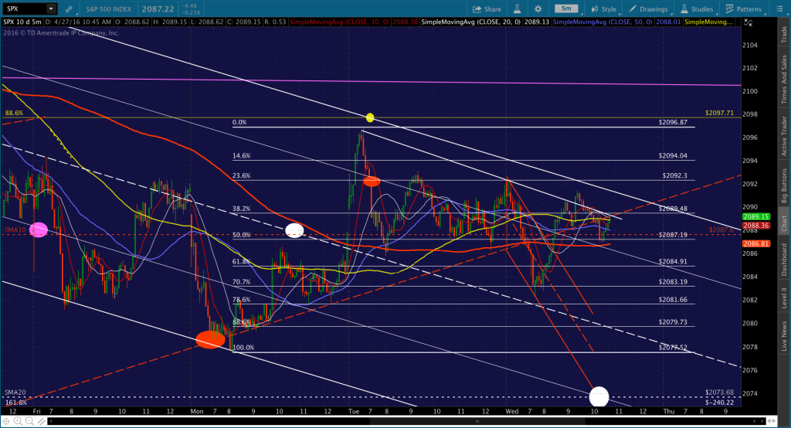This screenshot has width=791, height=428.
Task: Switch to the Times And Sales side tab
Action: click(784, 79)
